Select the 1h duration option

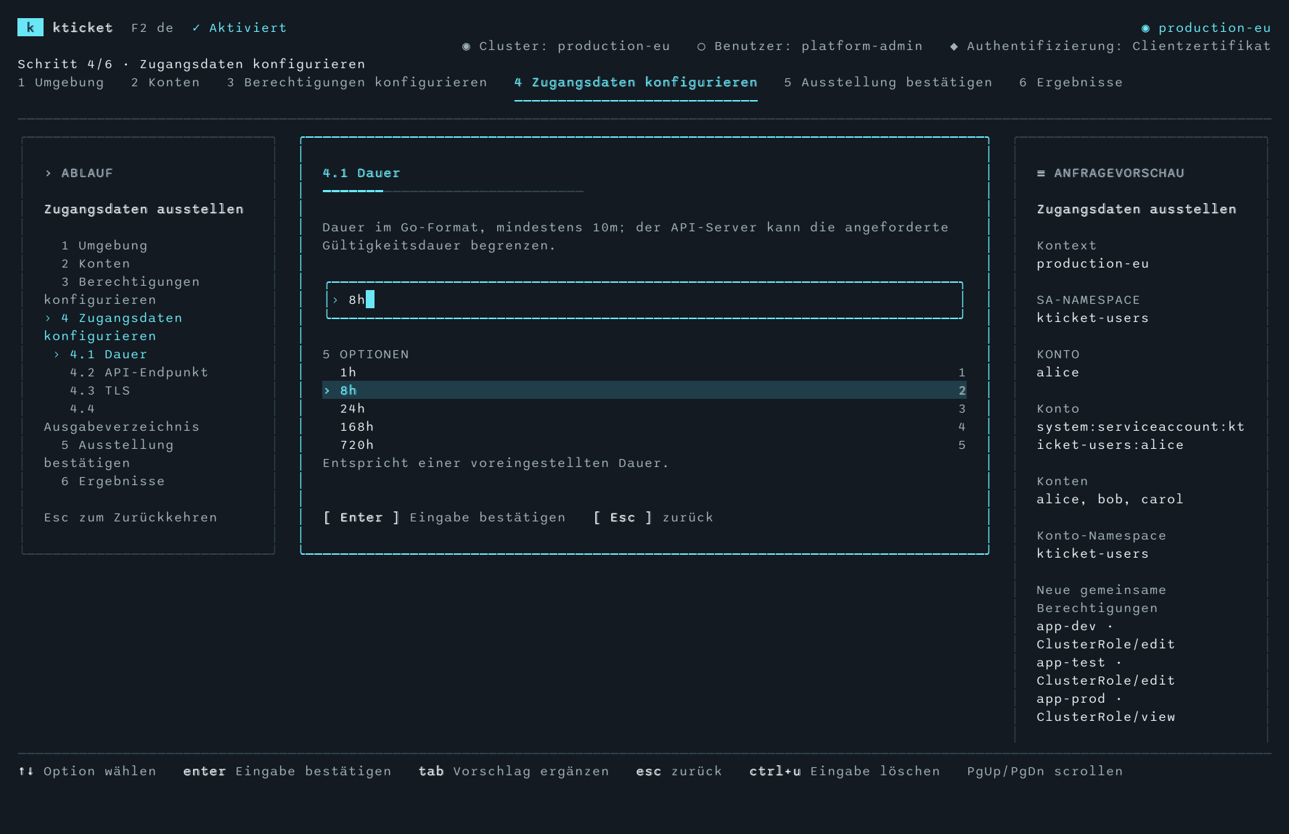(644, 372)
